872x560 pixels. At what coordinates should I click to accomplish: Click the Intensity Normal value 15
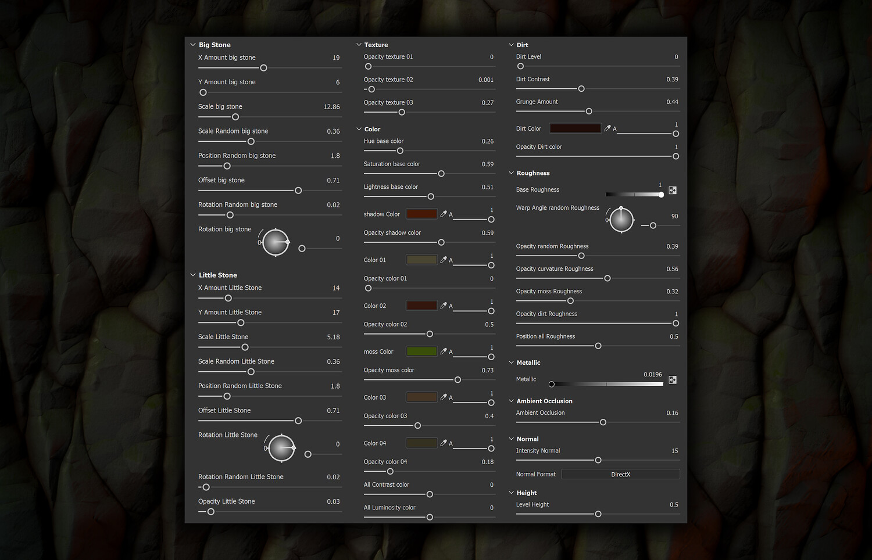click(675, 451)
